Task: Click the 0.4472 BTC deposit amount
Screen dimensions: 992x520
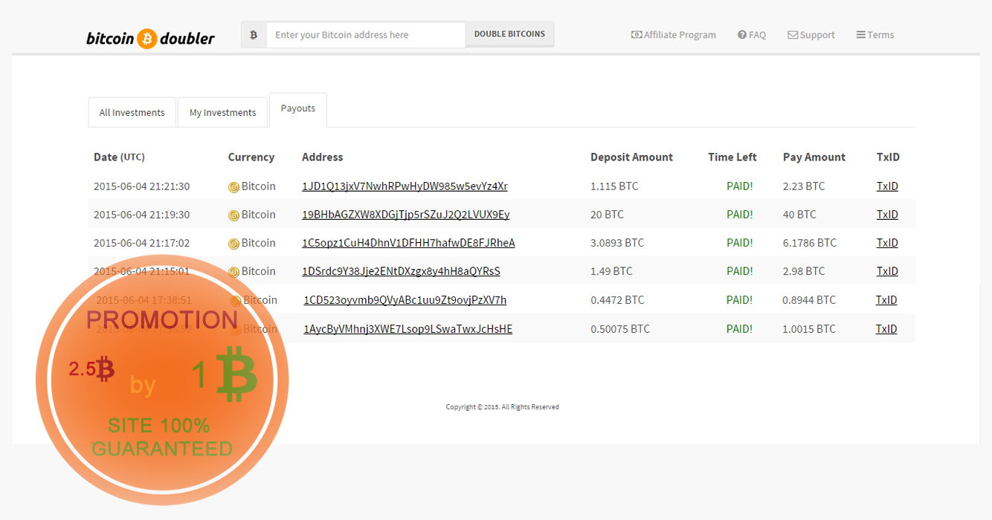Action: [617, 300]
